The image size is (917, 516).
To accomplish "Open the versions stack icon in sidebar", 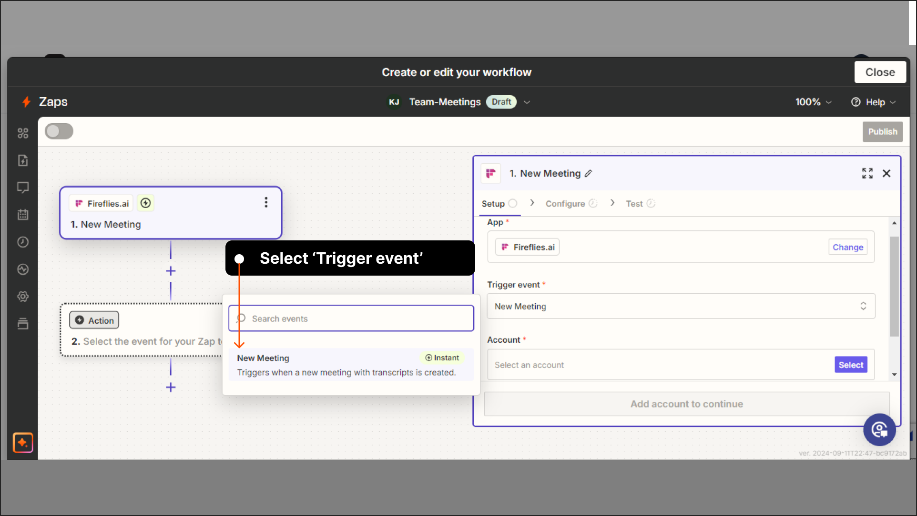I will [23, 324].
